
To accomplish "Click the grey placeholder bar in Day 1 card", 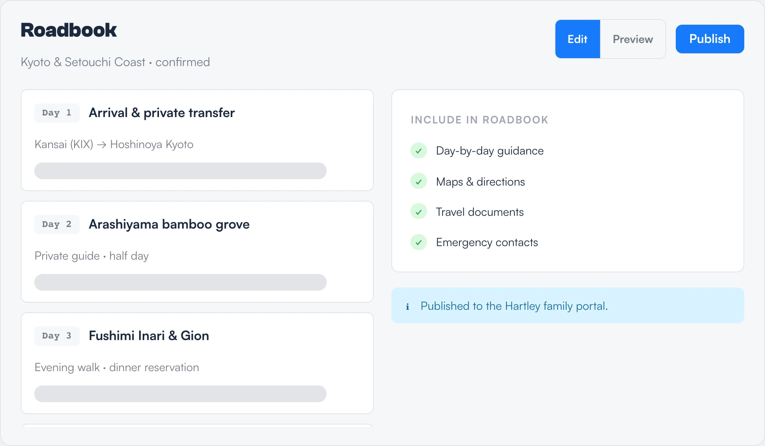I will click(180, 171).
